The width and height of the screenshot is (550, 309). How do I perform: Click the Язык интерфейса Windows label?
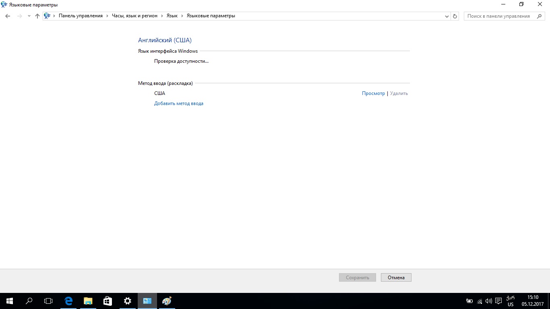168,51
